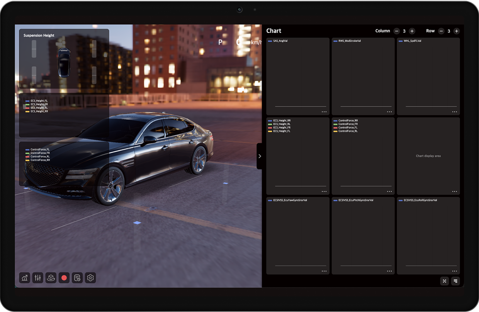Increase the Column count with plus

pyautogui.click(x=412, y=31)
